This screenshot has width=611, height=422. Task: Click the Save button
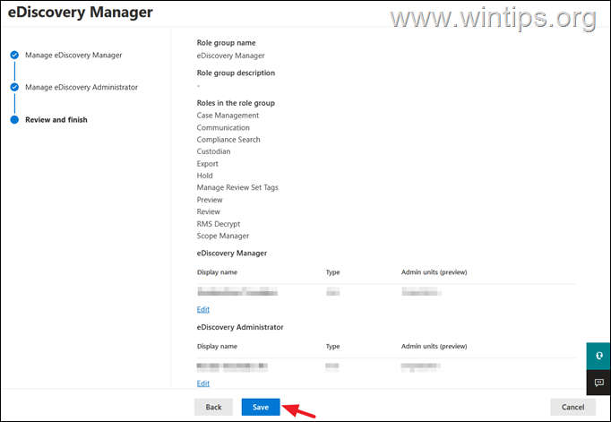[261, 407]
